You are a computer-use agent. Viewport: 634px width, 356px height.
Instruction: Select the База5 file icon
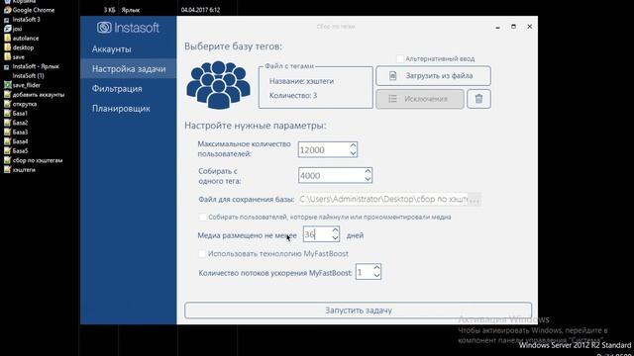7,151
